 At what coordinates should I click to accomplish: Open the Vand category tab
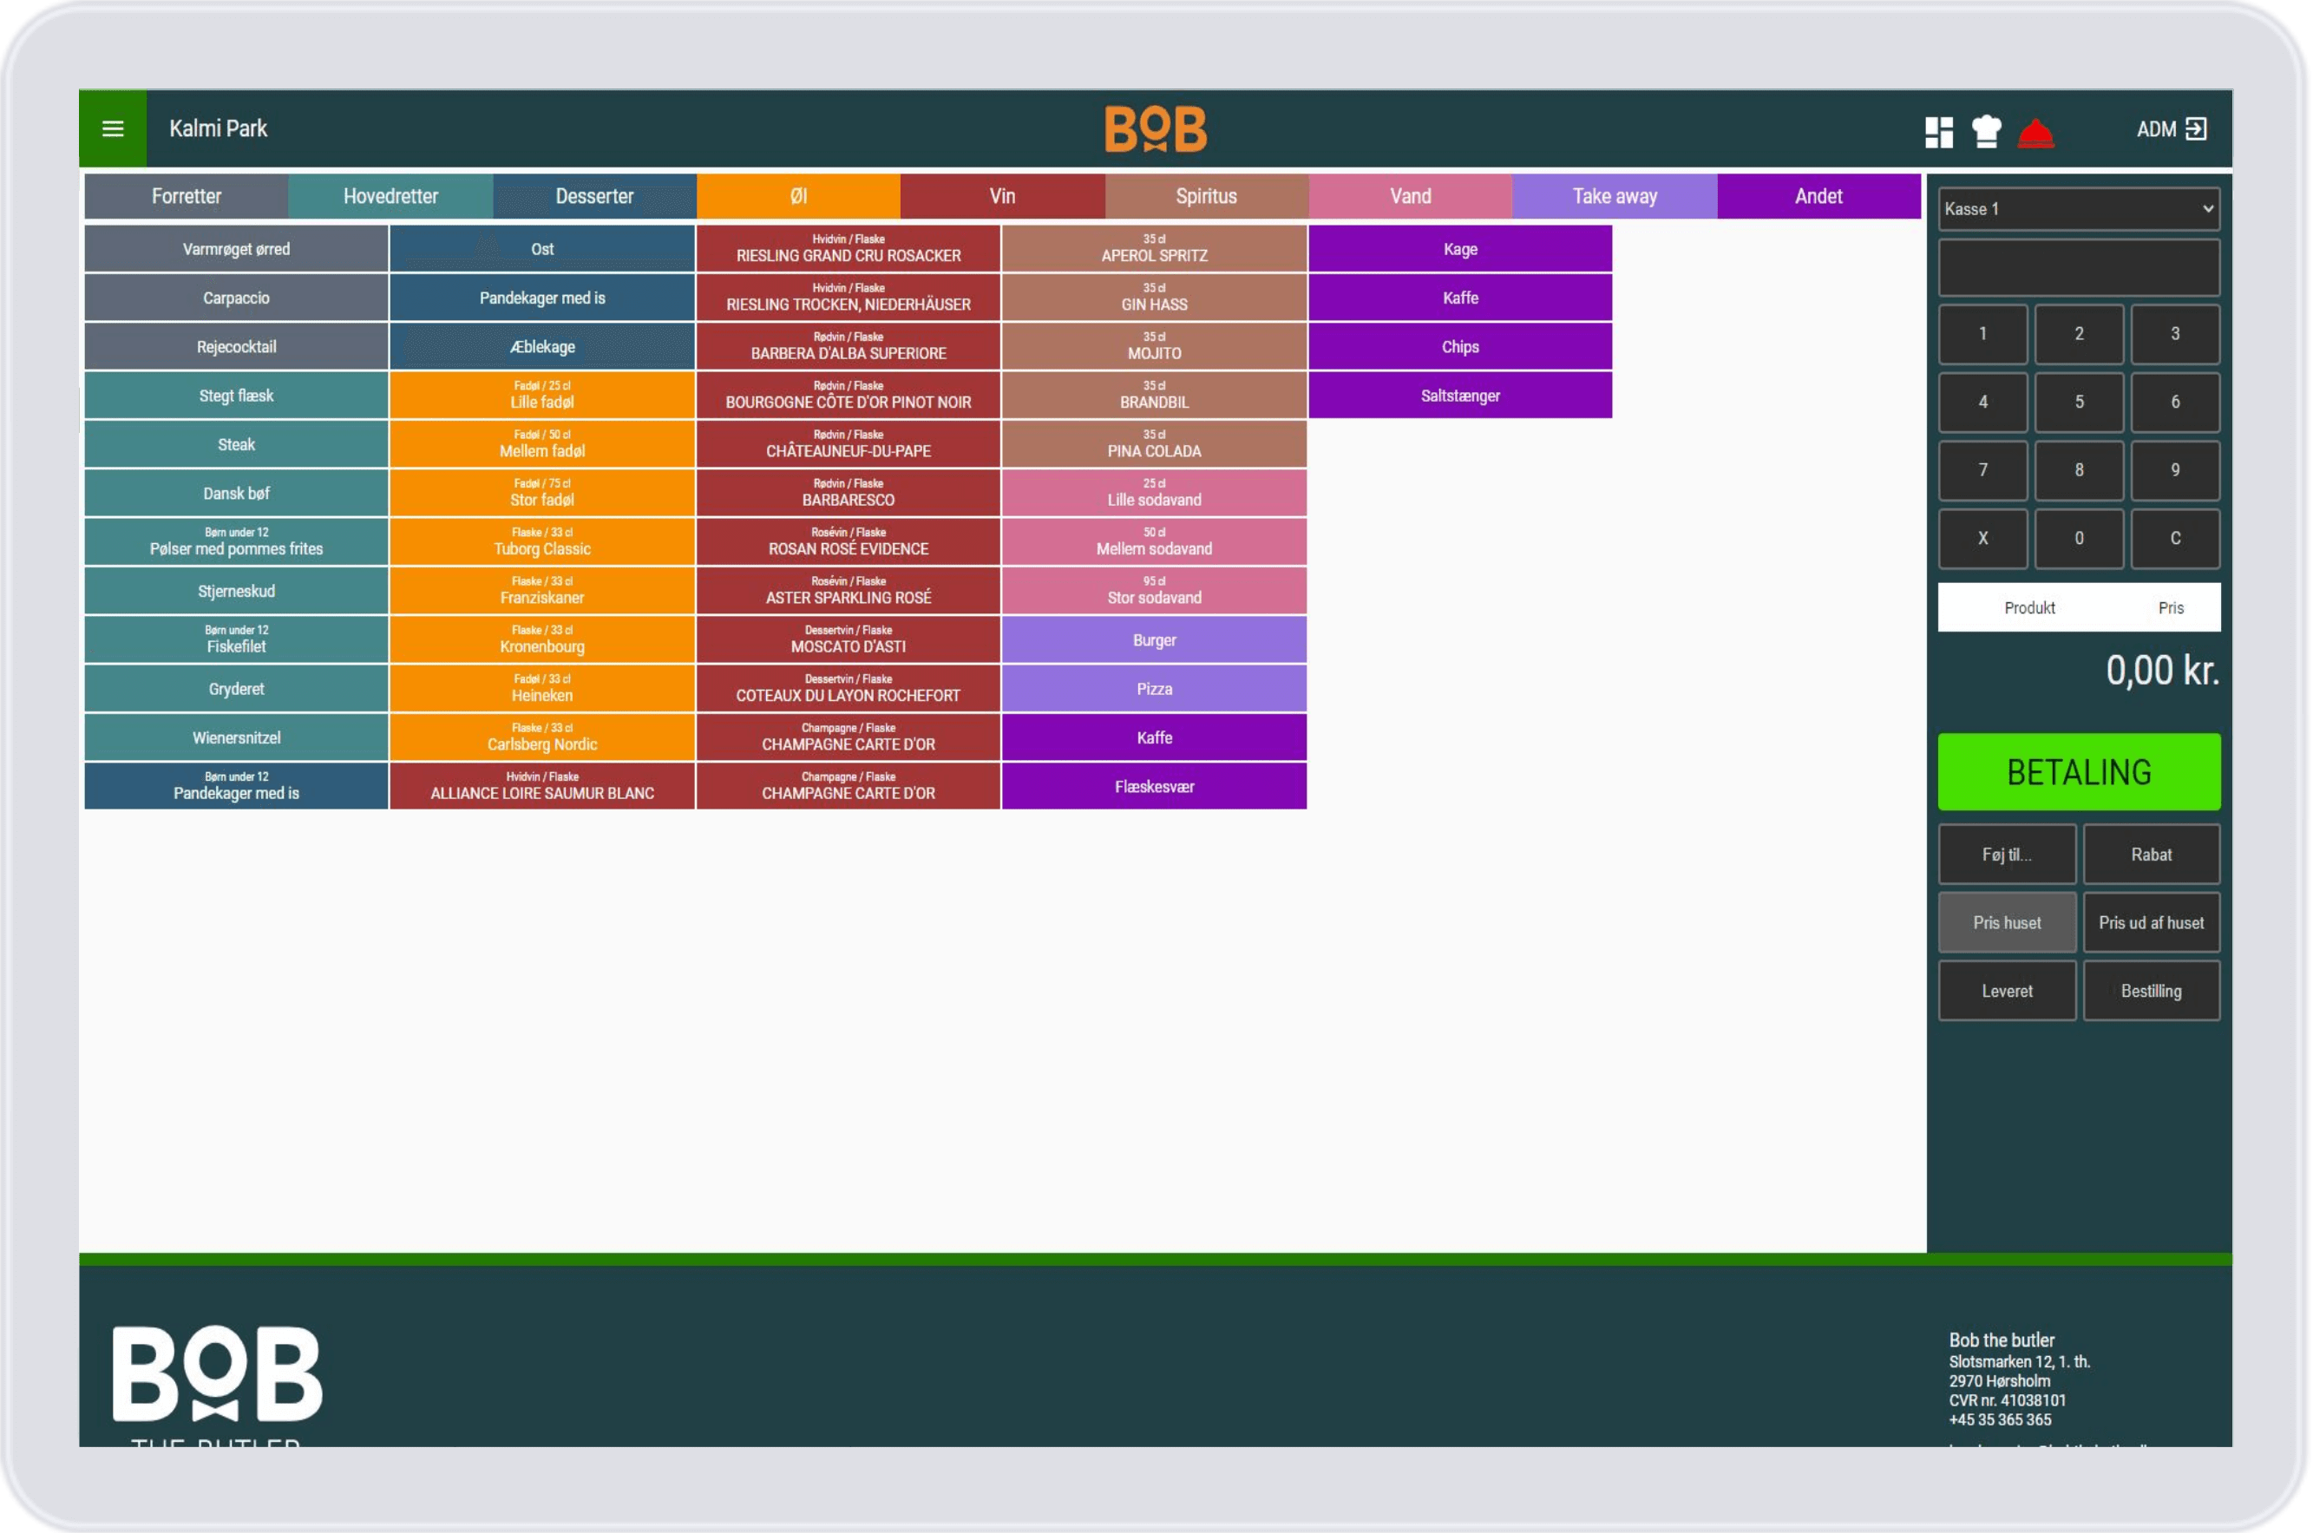1411,197
